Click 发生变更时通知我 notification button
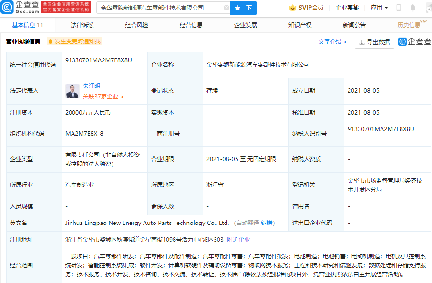Screen dimensions: 432x283 click(x=74, y=41)
